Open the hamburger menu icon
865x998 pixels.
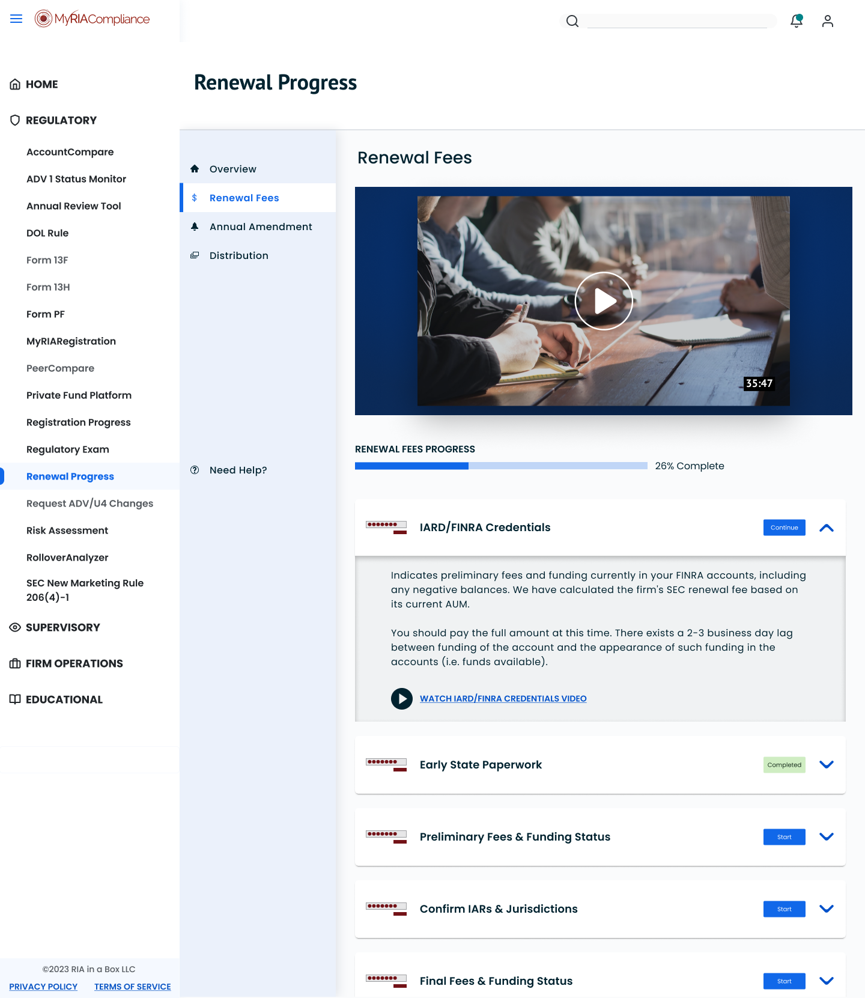point(16,19)
